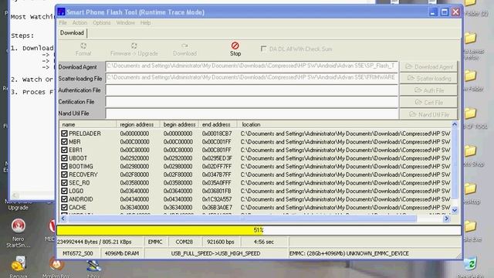Click scroll left arrow of partition list
The image size is (494, 278).
(x=63, y=219)
